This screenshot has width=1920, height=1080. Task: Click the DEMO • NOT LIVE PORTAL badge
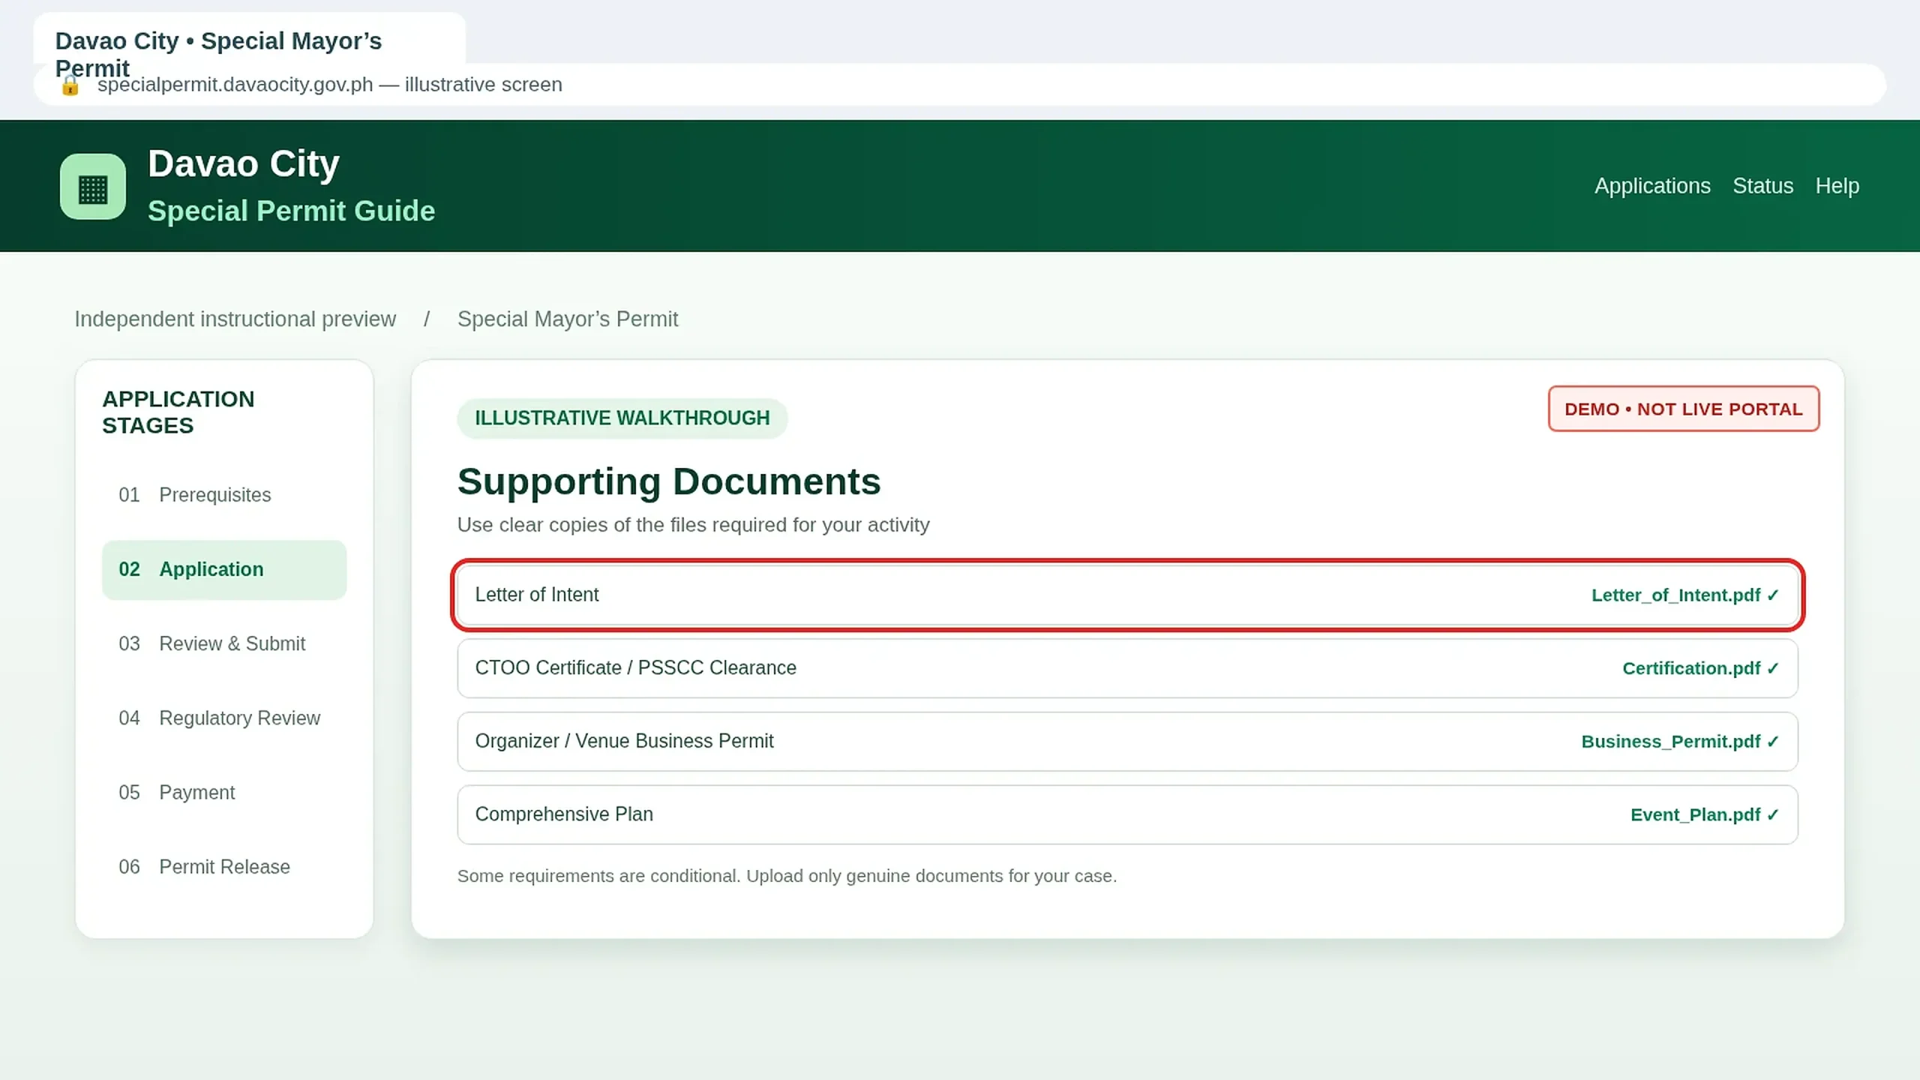[x=1684, y=409]
